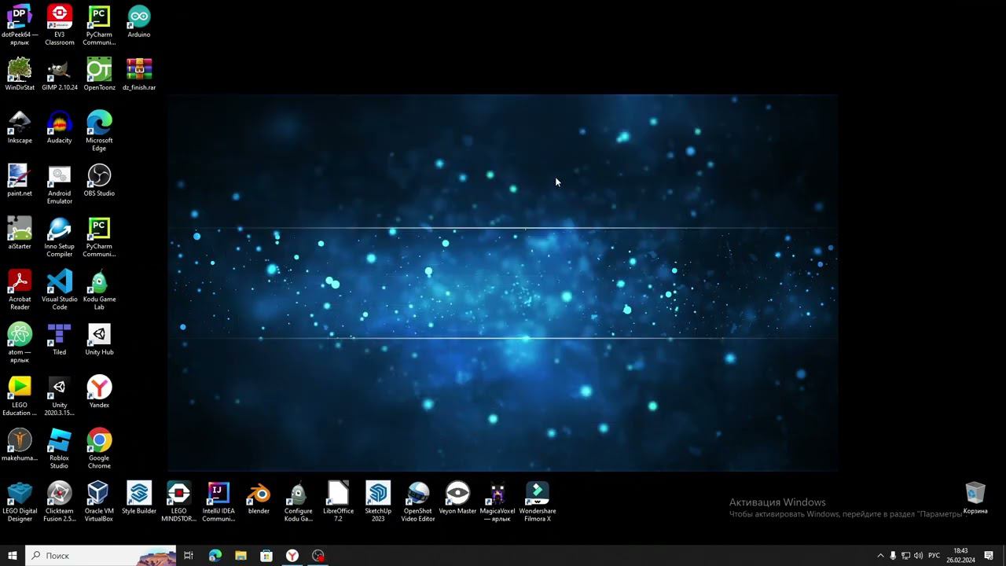Select the Veyon Master desktop icon

[x=457, y=497]
